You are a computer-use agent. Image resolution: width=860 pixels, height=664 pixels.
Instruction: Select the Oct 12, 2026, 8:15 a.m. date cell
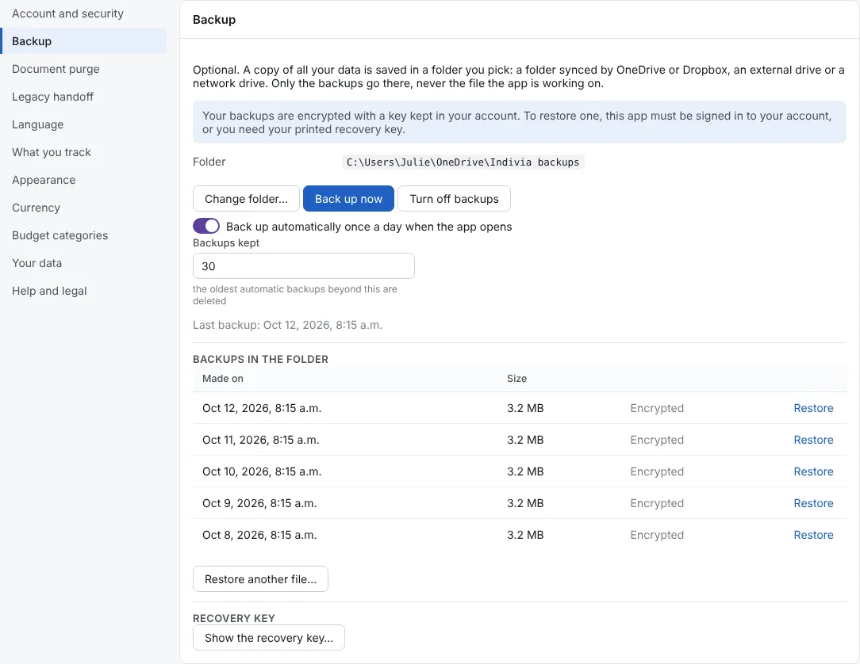pyautogui.click(x=262, y=408)
